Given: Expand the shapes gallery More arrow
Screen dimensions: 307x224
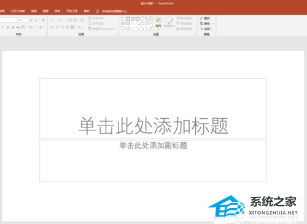Looking at the screenshot, I should (151, 28).
